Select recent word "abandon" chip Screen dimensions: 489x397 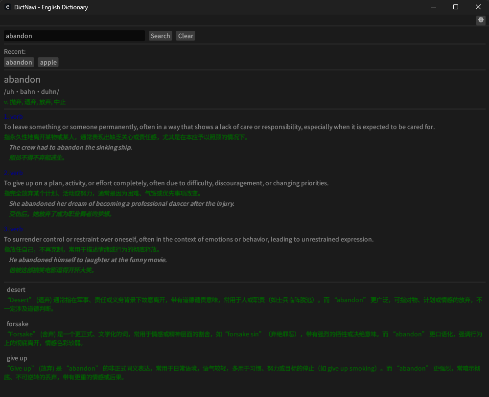click(19, 62)
